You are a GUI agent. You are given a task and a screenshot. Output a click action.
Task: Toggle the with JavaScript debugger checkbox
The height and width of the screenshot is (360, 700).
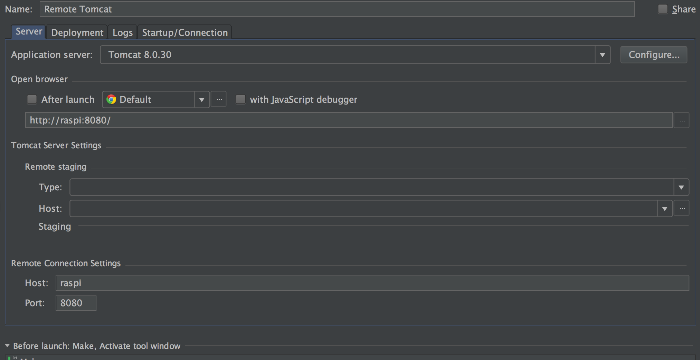[240, 100]
